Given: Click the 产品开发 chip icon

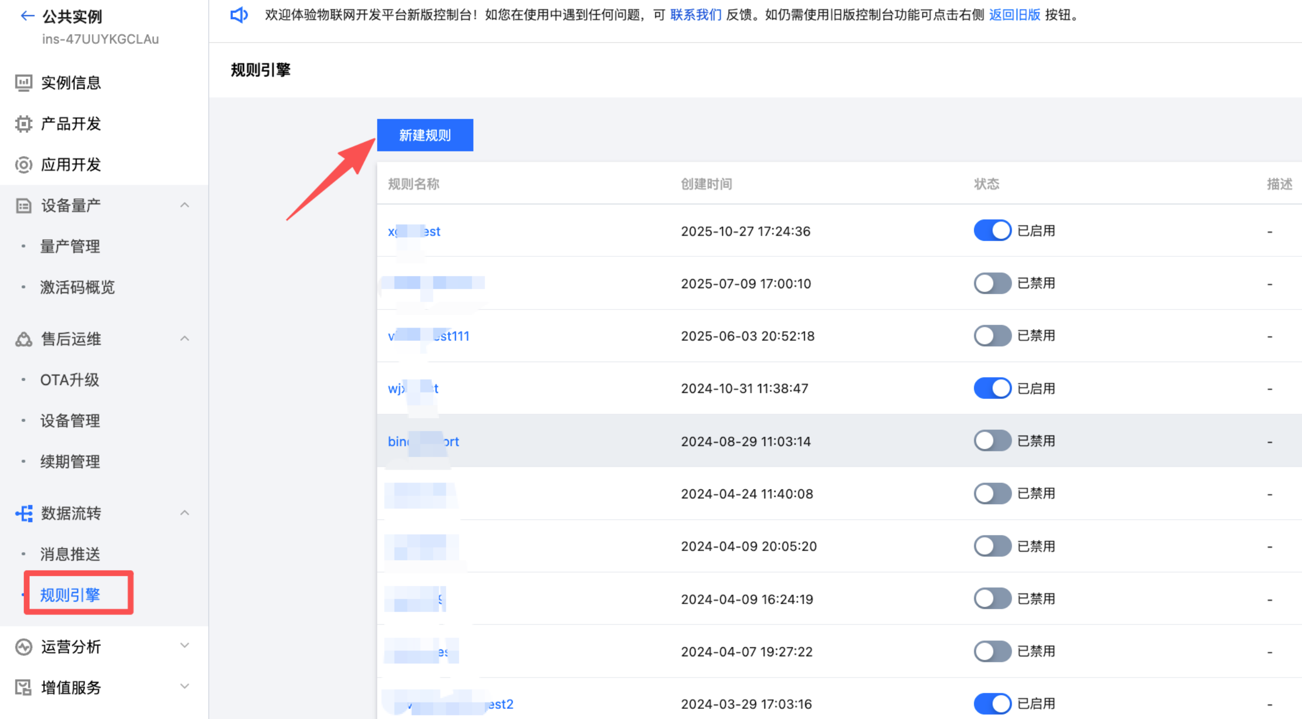Looking at the screenshot, I should coord(23,124).
